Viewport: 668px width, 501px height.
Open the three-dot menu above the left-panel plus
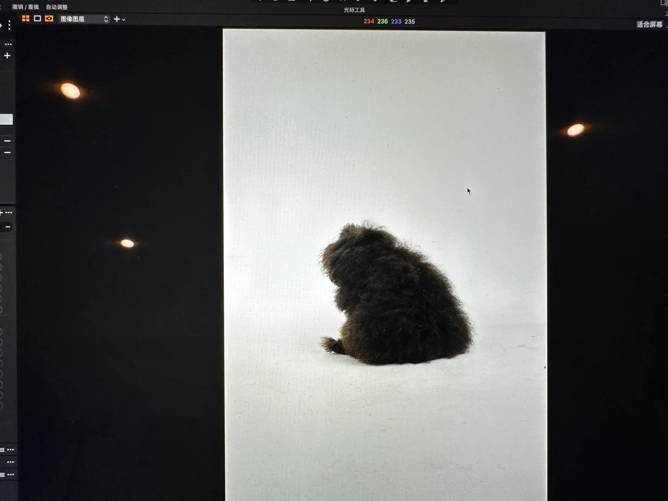[8, 45]
